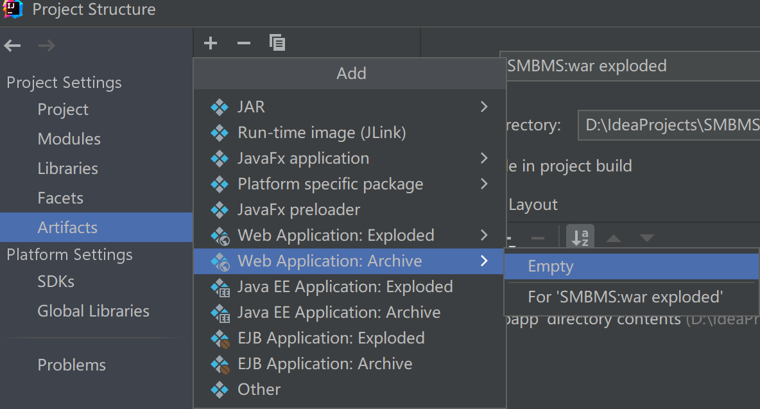Image resolution: width=760 pixels, height=409 pixels.
Task: Click the Copy artifact icon
Action: click(x=277, y=43)
